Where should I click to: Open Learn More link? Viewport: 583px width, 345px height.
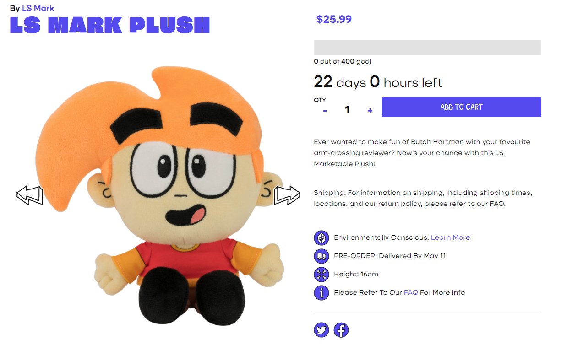pos(450,237)
